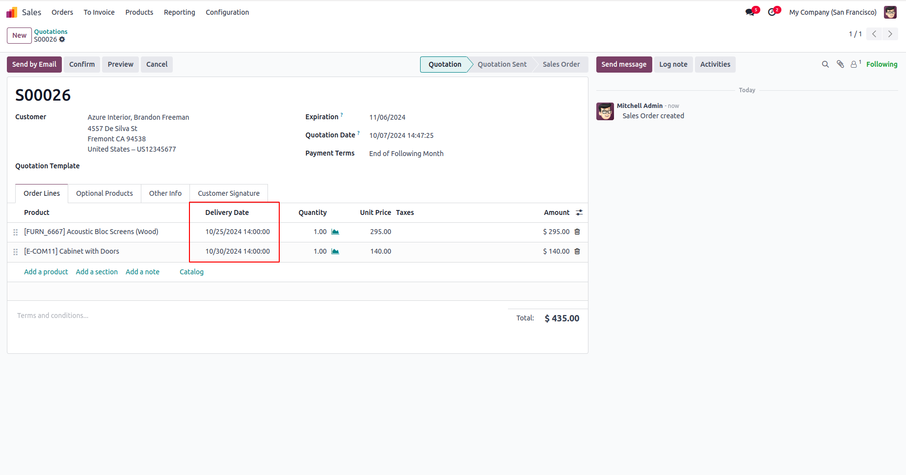Open company switcher My Company (San Francisco)
Viewport: 906px width, 475px height.
point(832,12)
